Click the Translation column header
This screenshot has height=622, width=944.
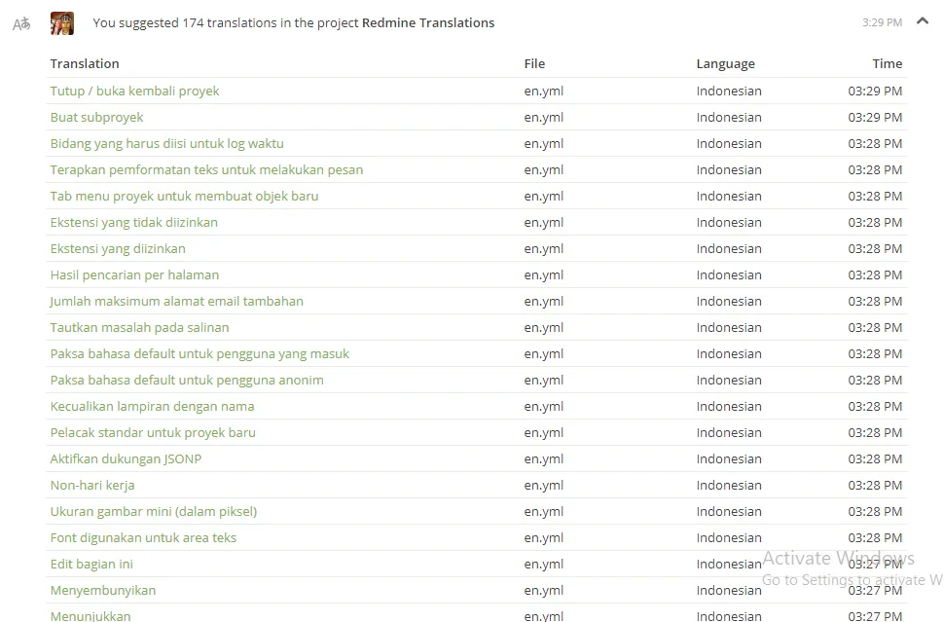(x=85, y=64)
